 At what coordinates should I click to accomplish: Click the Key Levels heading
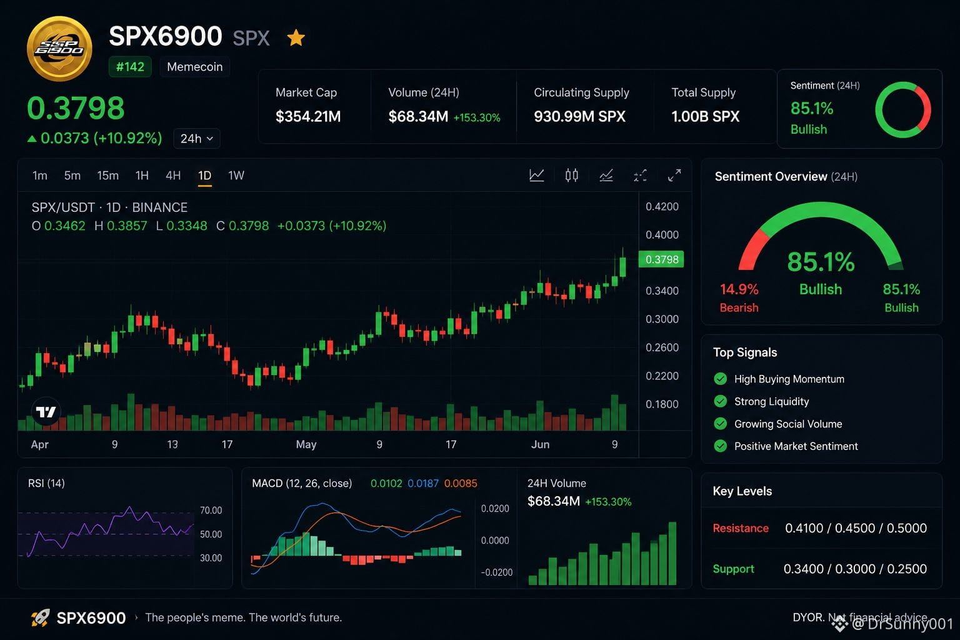coord(742,491)
